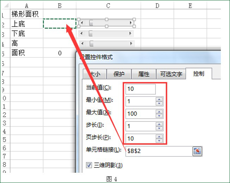The height and width of the screenshot is (183, 230).
Task: Switch to the 大小 tab
Action: click(x=95, y=74)
